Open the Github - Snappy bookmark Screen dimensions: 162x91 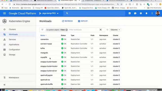(118, 8)
